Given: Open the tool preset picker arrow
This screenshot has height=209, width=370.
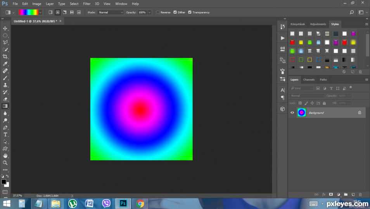Looking at the screenshot, I should [x=14, y=12].
